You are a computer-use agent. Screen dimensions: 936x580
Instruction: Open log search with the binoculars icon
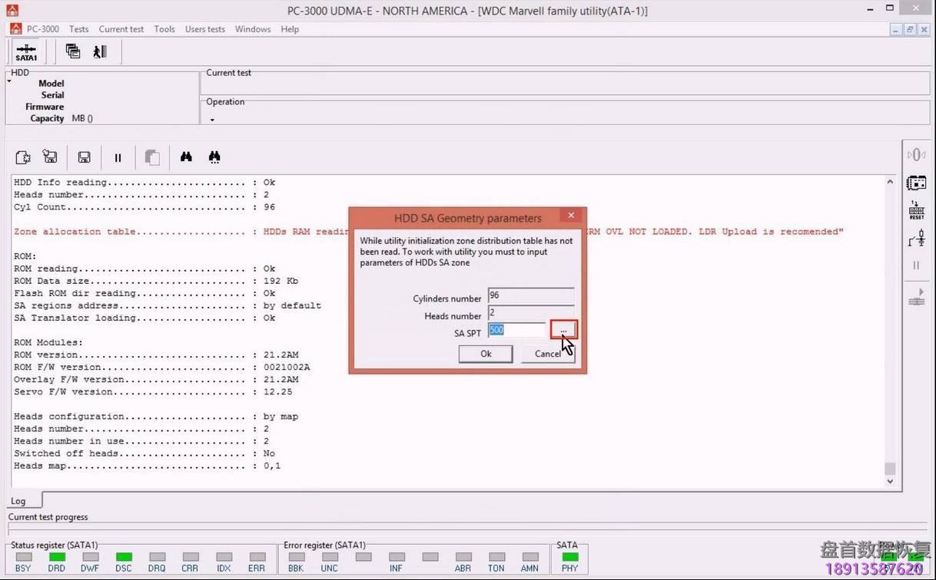tap(186, 157)
